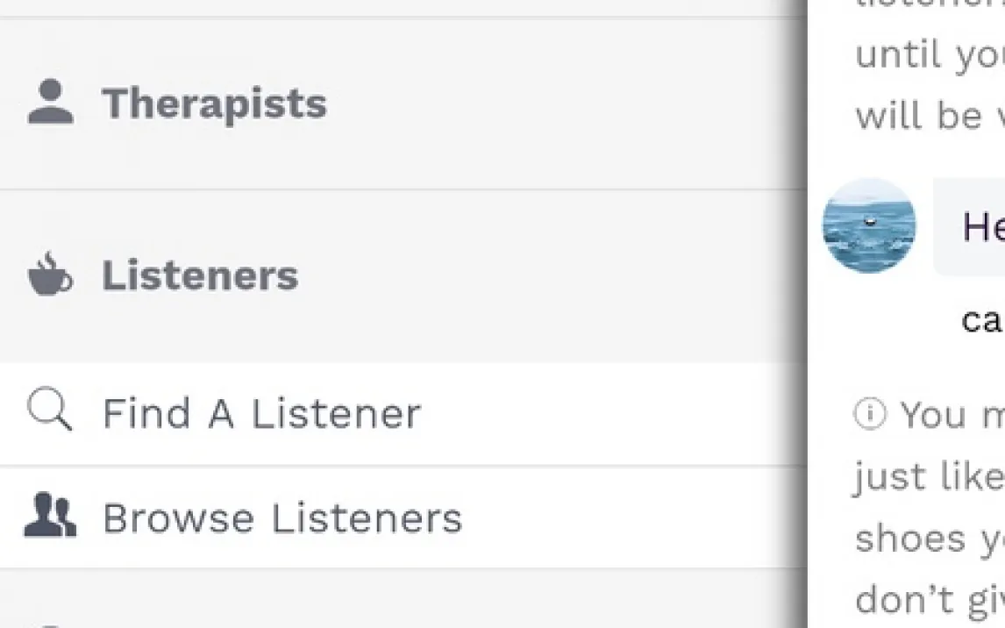Click the Browse Listeners people icon
Screen dimensions: 1005x628
50,516
